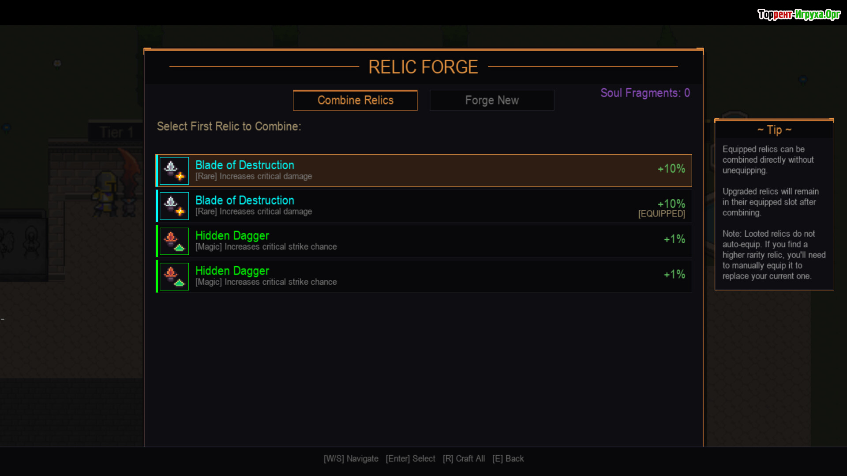
Task: Choose the last Hidden Dagger name text
Action: pos(232,271)
